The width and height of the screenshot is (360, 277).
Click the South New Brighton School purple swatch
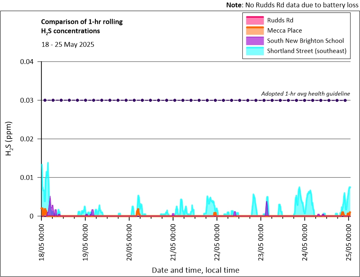pyautogui.click(x=254, y=41)
